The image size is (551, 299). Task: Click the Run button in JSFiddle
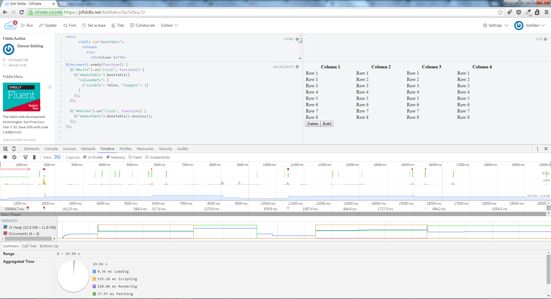tap(27, 25)
